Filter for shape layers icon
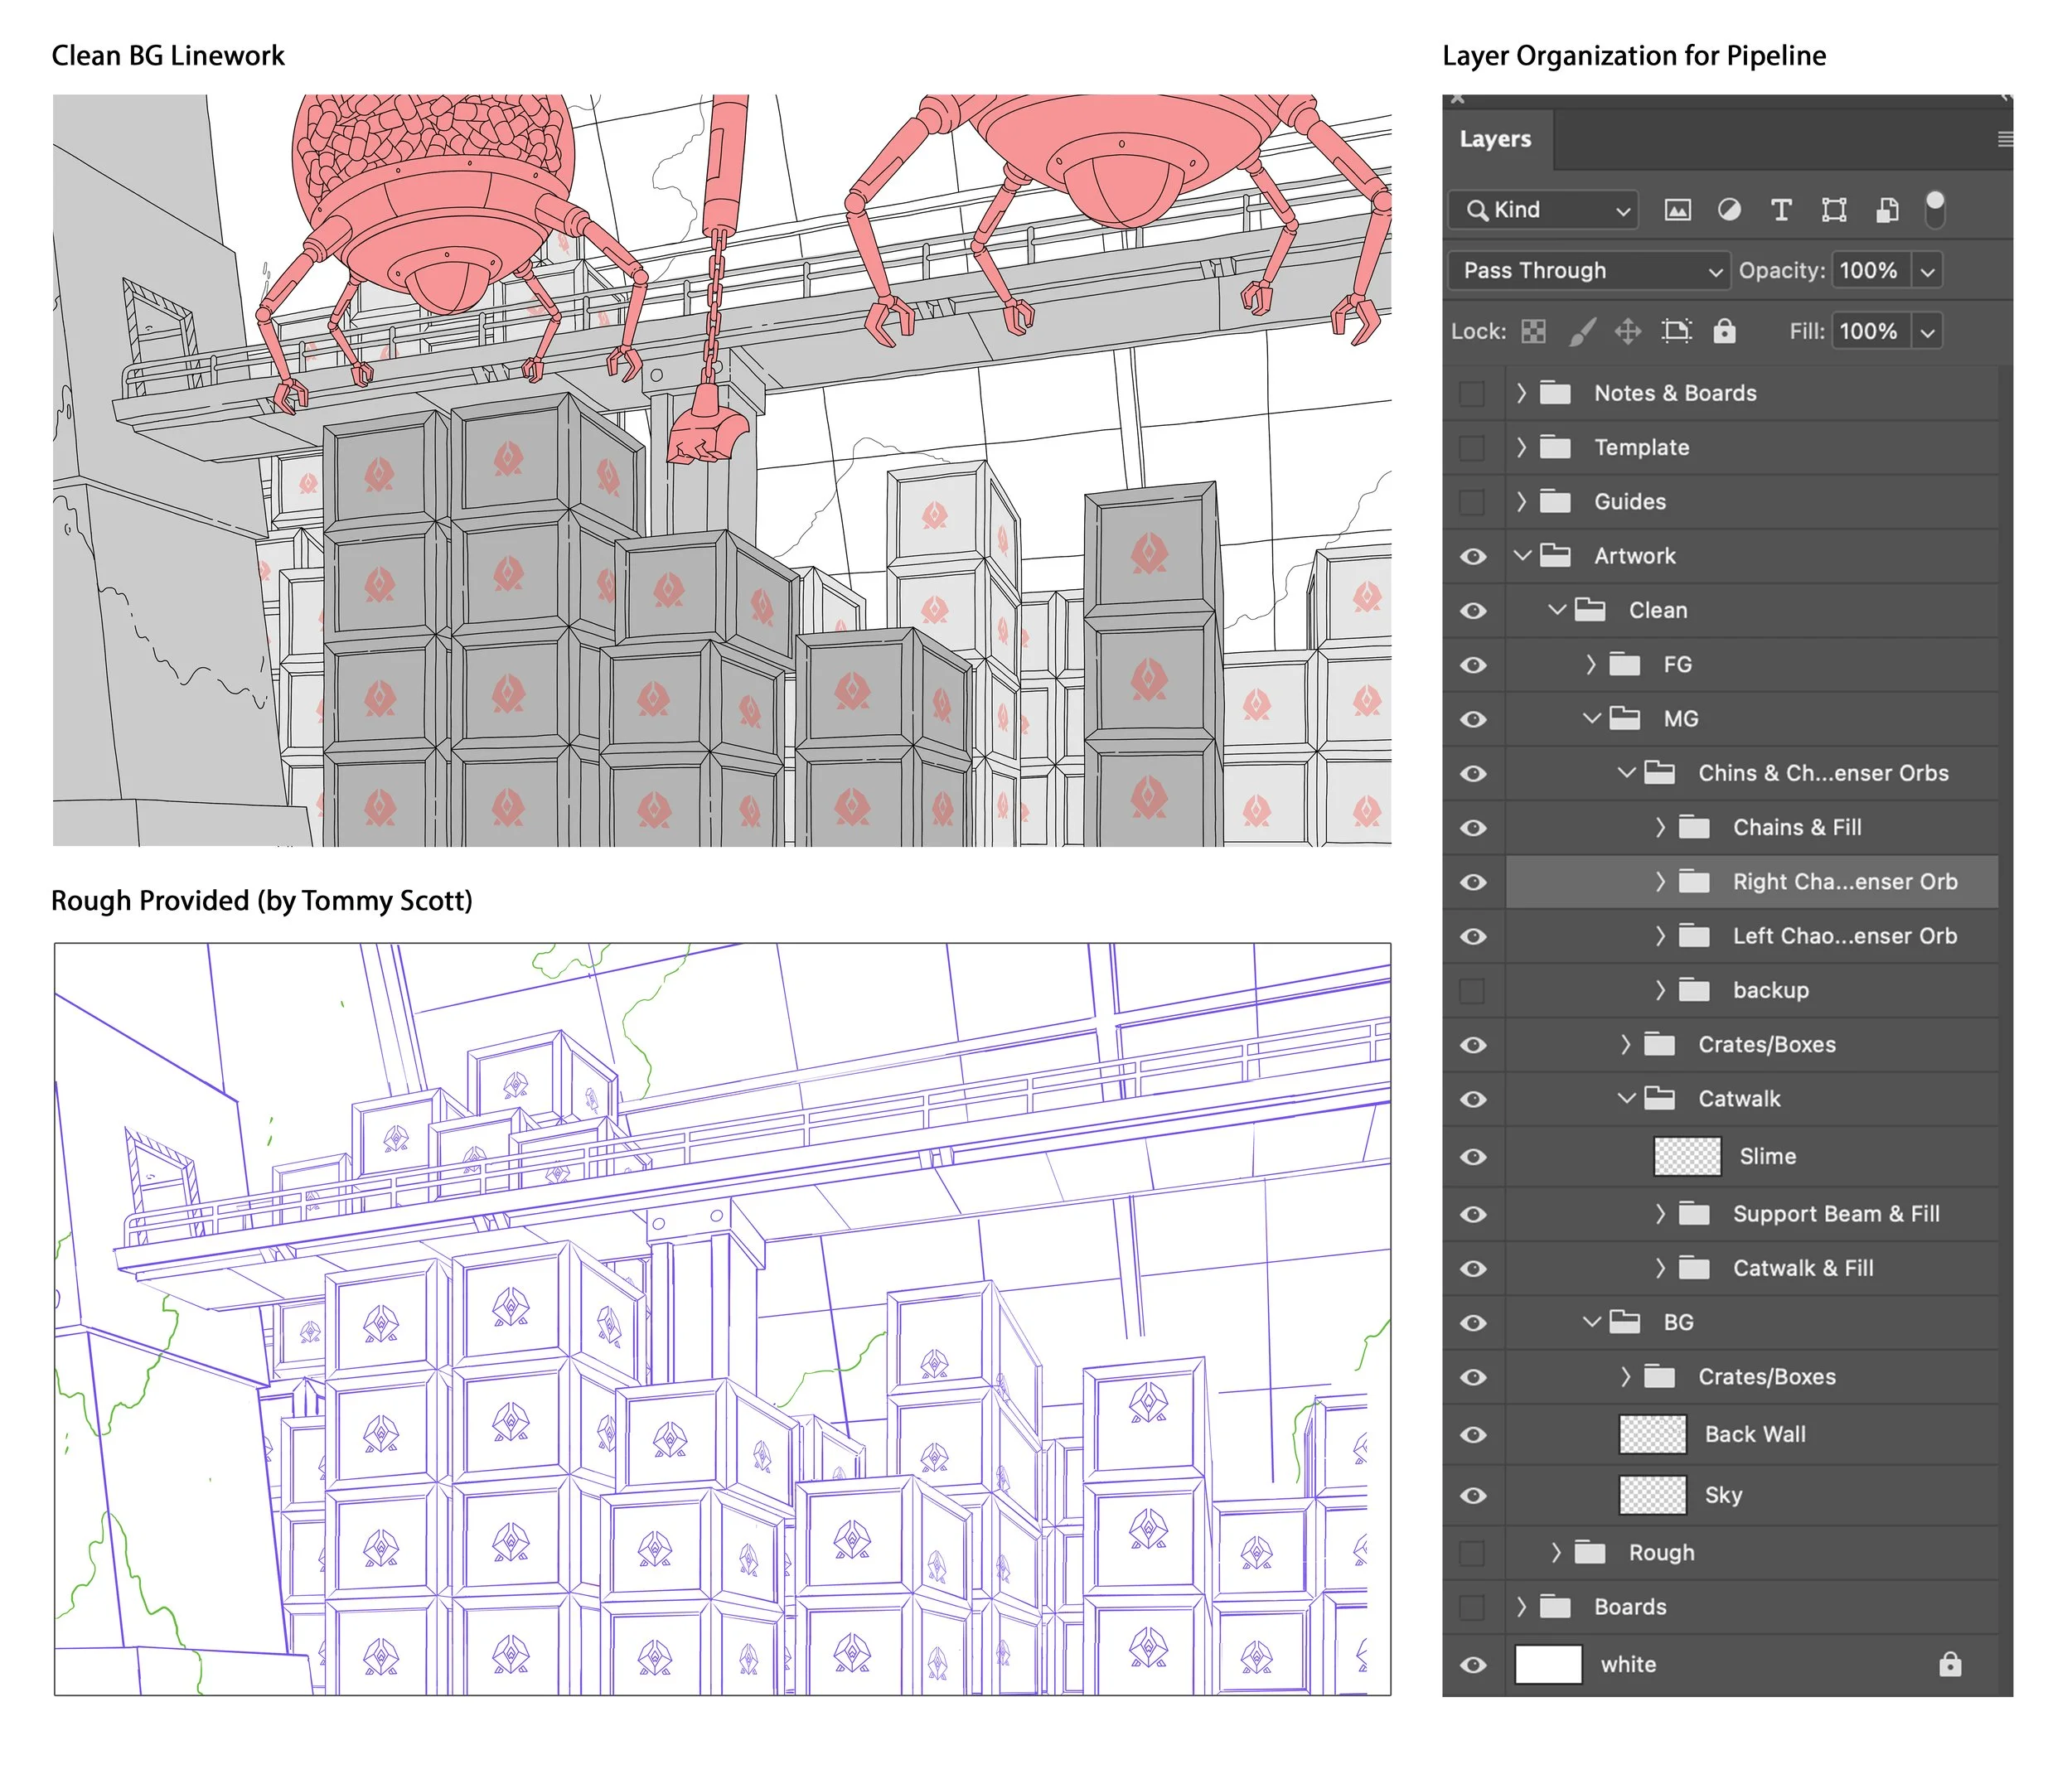The image size is (2072, 1784). click(1834, 210)
